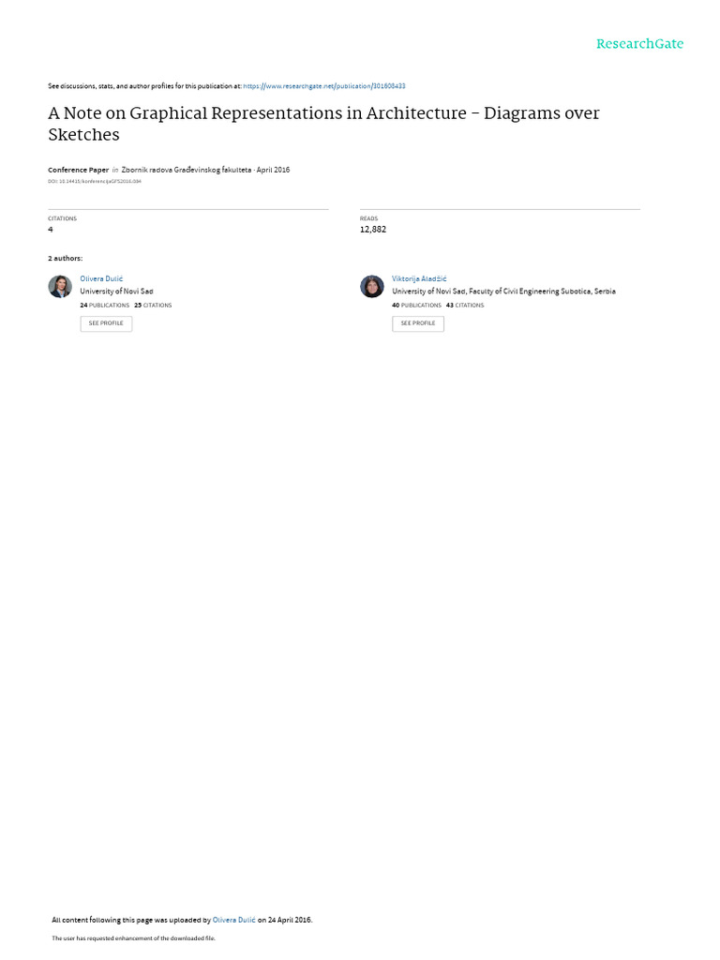Click University of Novi Sad under Olivera Dulić
Viewport: 720px width, 960px height.
(x=116, y=292)
